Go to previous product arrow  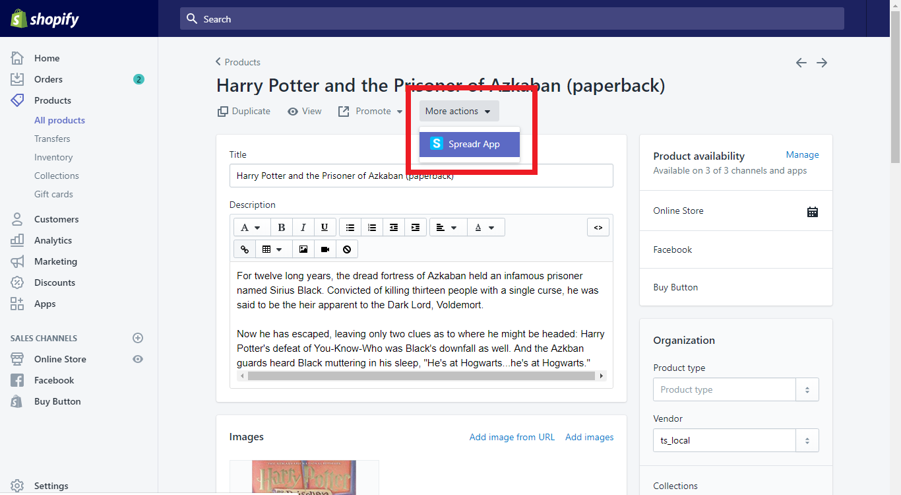pyautogui.click(x=801, y=63)
